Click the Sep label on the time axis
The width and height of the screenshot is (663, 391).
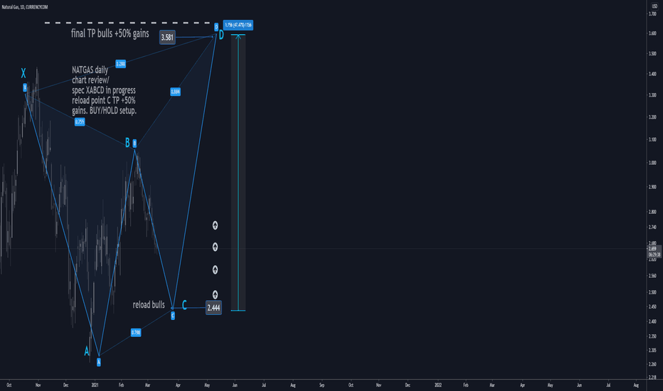(x=322, y=385)
